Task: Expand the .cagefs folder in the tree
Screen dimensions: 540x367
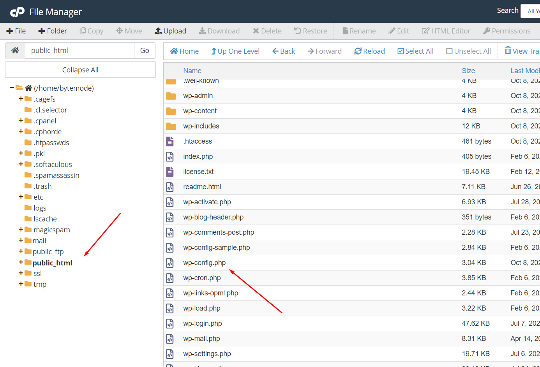Action: click(21, 99)
